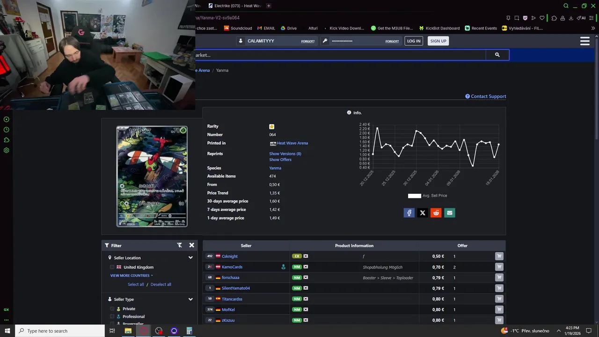Take a snapshot with the address bar capture icon
599x337 pixels.
click(x=517, y=18)
